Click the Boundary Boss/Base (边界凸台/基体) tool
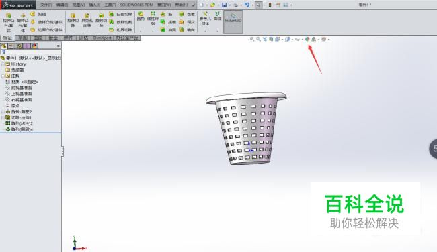The image size is (437, 252). coord(46,29)
